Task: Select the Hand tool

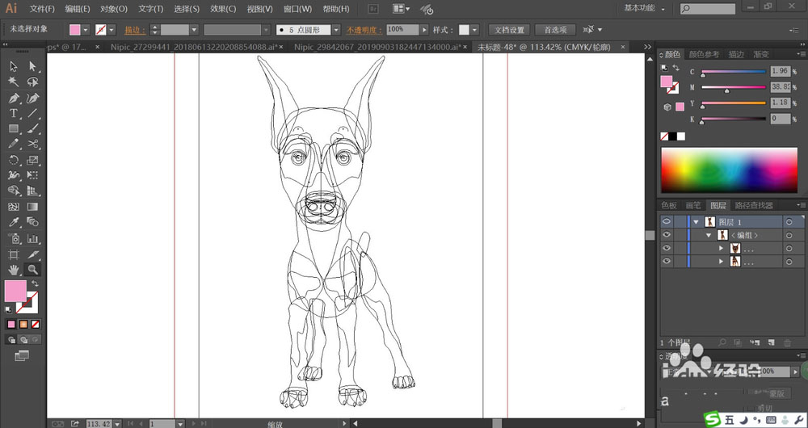Action: click(x=14, y=270)
